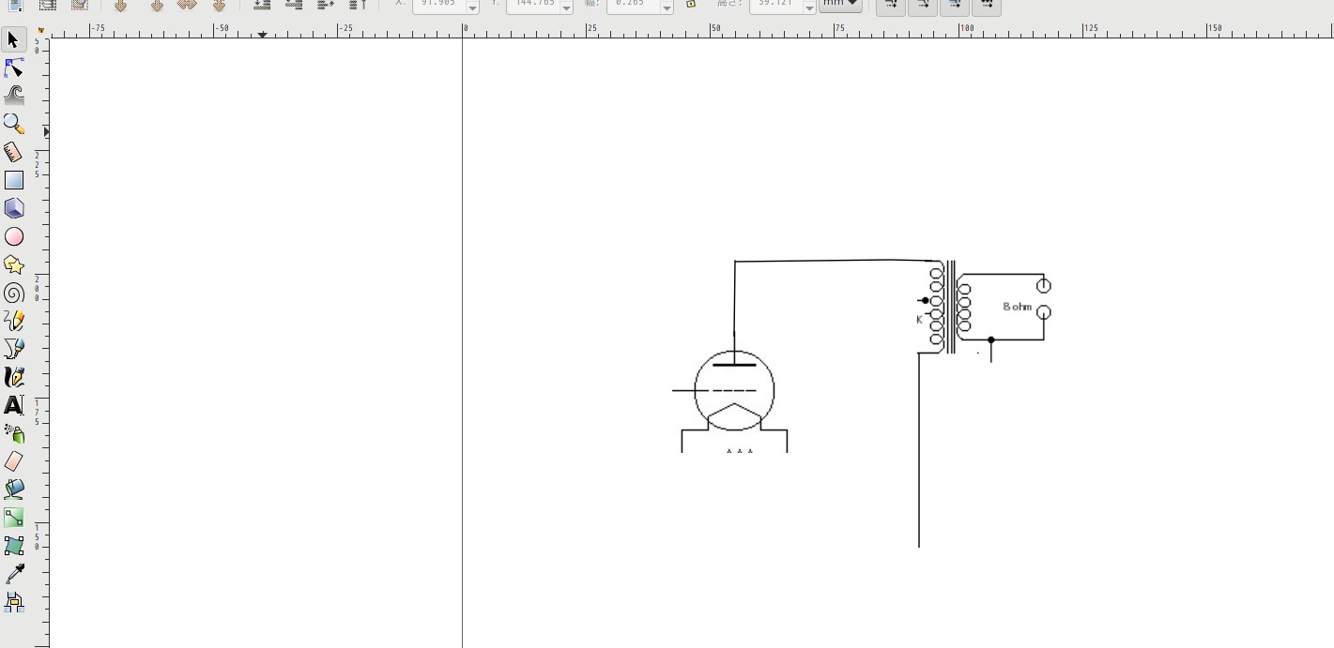The image size is (1334, 648).
Task: Select the Measurement tool
Action: (x=13, y=151)
